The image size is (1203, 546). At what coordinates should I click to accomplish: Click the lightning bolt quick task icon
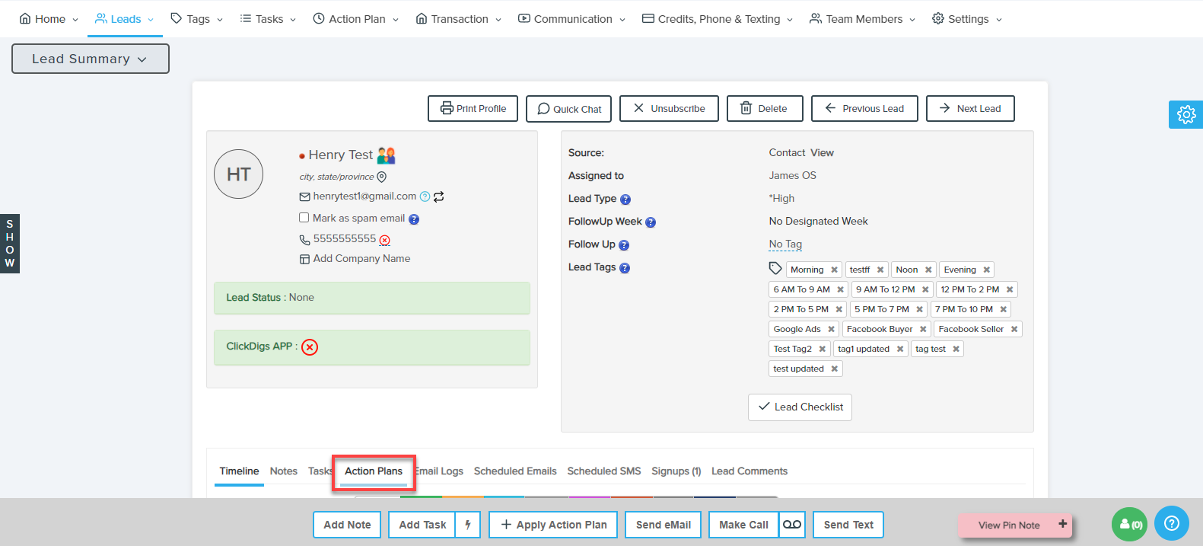click(x=468, y=525)
